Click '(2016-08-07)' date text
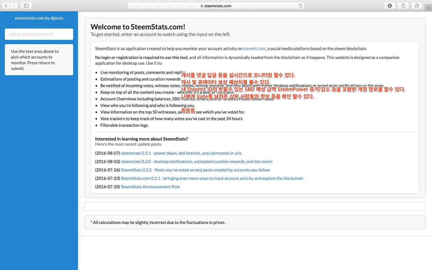432x270 pixels. pyautogui.click(x=108, y=153)
